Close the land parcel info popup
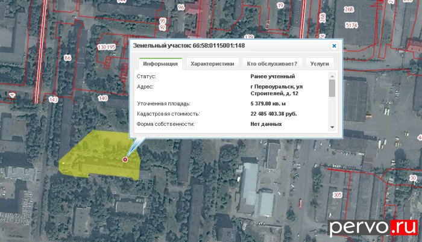Viewport: 422px width, 242px height. pyautogui.click(x=334, y=46)
